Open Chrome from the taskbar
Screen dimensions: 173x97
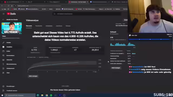click(x=47, y=95)
